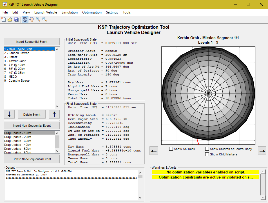The height and width of the screenshot is (203, 268).
Task: Click the Delete Event button
Action: pyautogui.click(x=32, y=114)
